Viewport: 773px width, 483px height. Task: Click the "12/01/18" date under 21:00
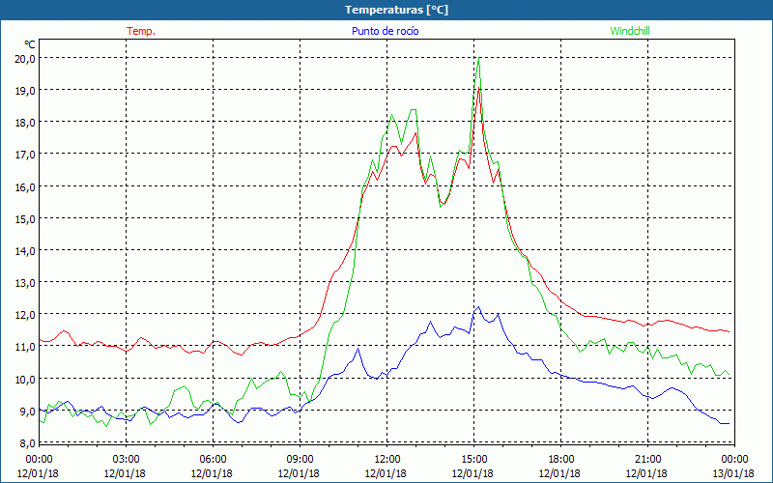[x=647, y=473]
